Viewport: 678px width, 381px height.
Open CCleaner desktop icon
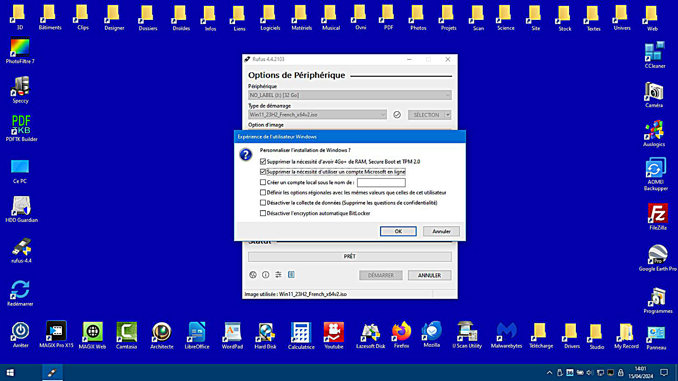(655, 55)
